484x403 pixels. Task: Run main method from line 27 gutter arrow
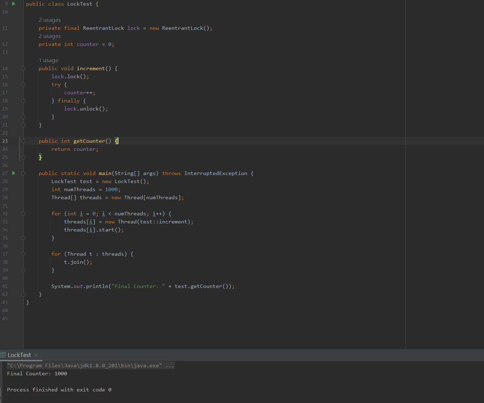point(14,173)
